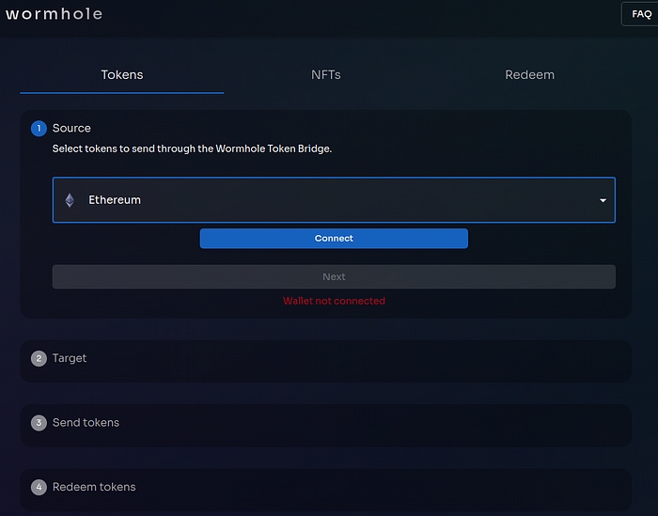The height and width of the screenshot is (516, 658).
Task: Open the Ethereum chain selector
Action: (x=334, y=200)
